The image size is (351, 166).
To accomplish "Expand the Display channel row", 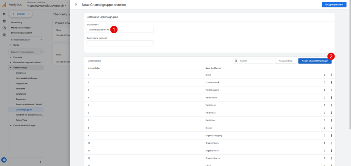I will point(324,128).
